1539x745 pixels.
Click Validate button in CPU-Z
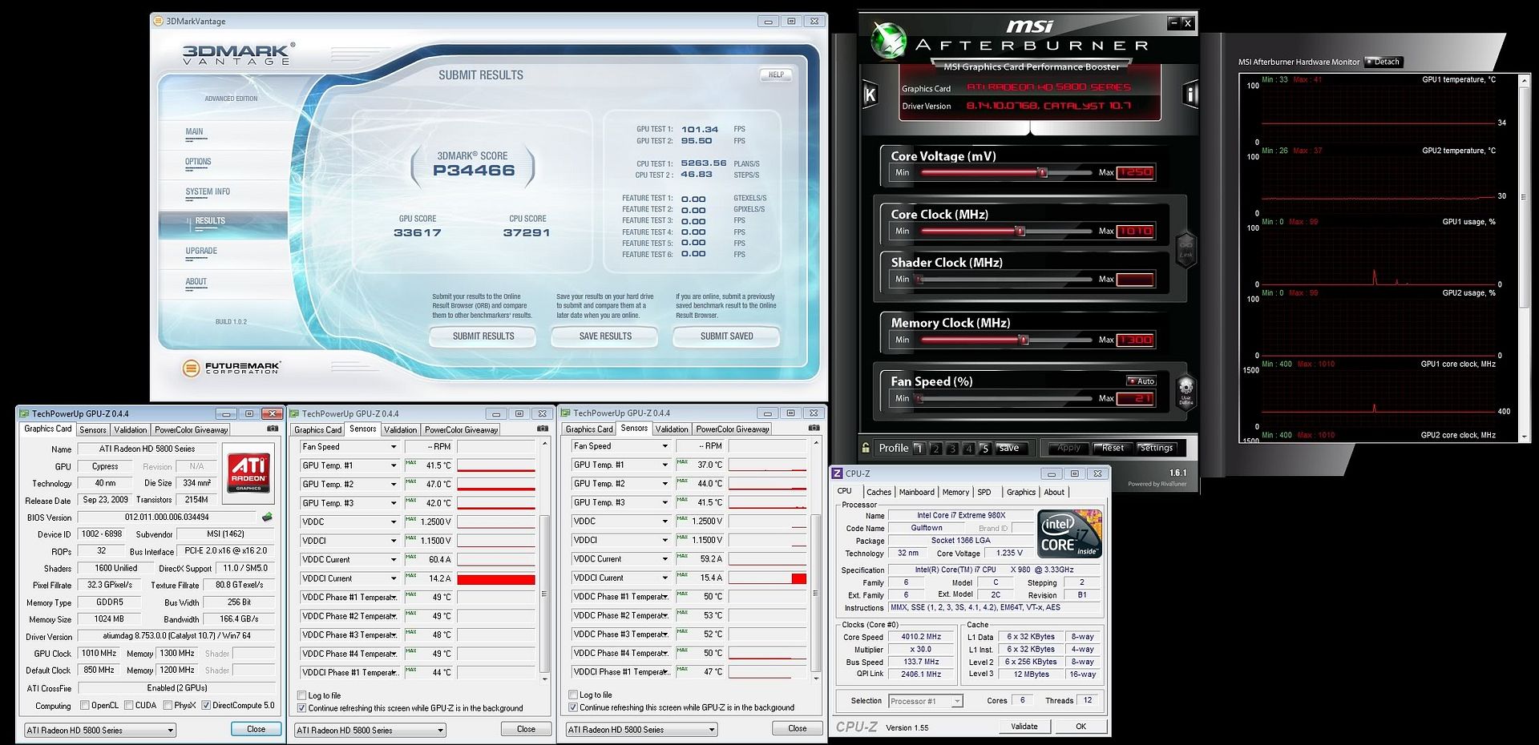[1024, 727]
